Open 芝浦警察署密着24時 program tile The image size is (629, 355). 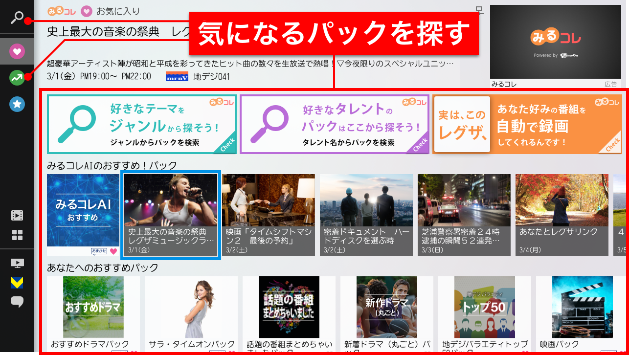[464, 215]
